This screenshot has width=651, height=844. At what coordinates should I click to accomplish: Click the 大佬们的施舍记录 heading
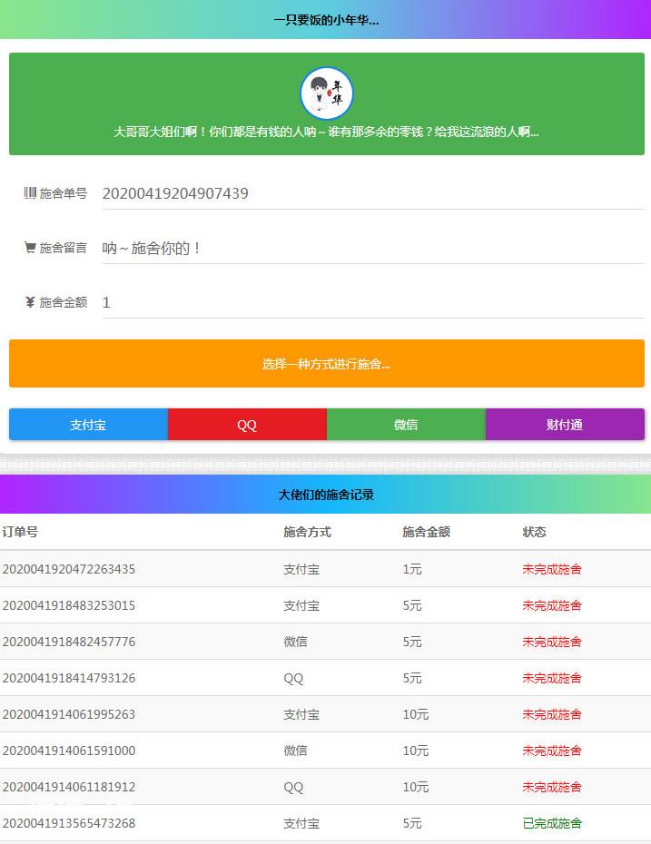[326, 495]
